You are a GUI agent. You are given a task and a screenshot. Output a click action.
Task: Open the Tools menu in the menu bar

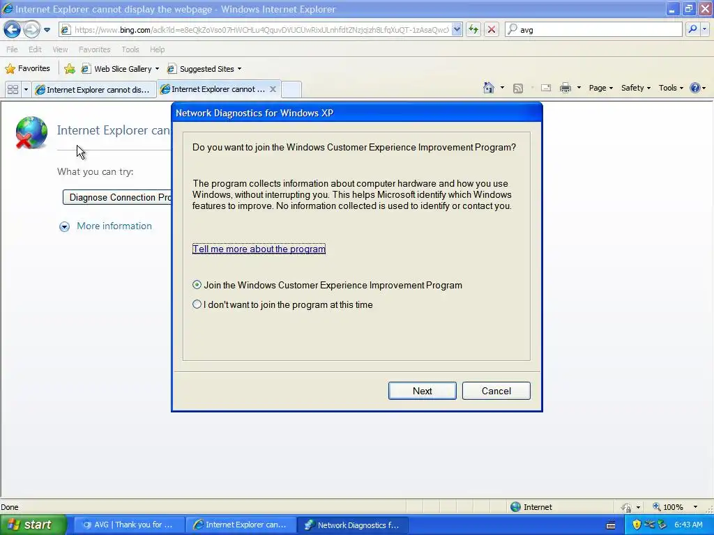point(130,49)
